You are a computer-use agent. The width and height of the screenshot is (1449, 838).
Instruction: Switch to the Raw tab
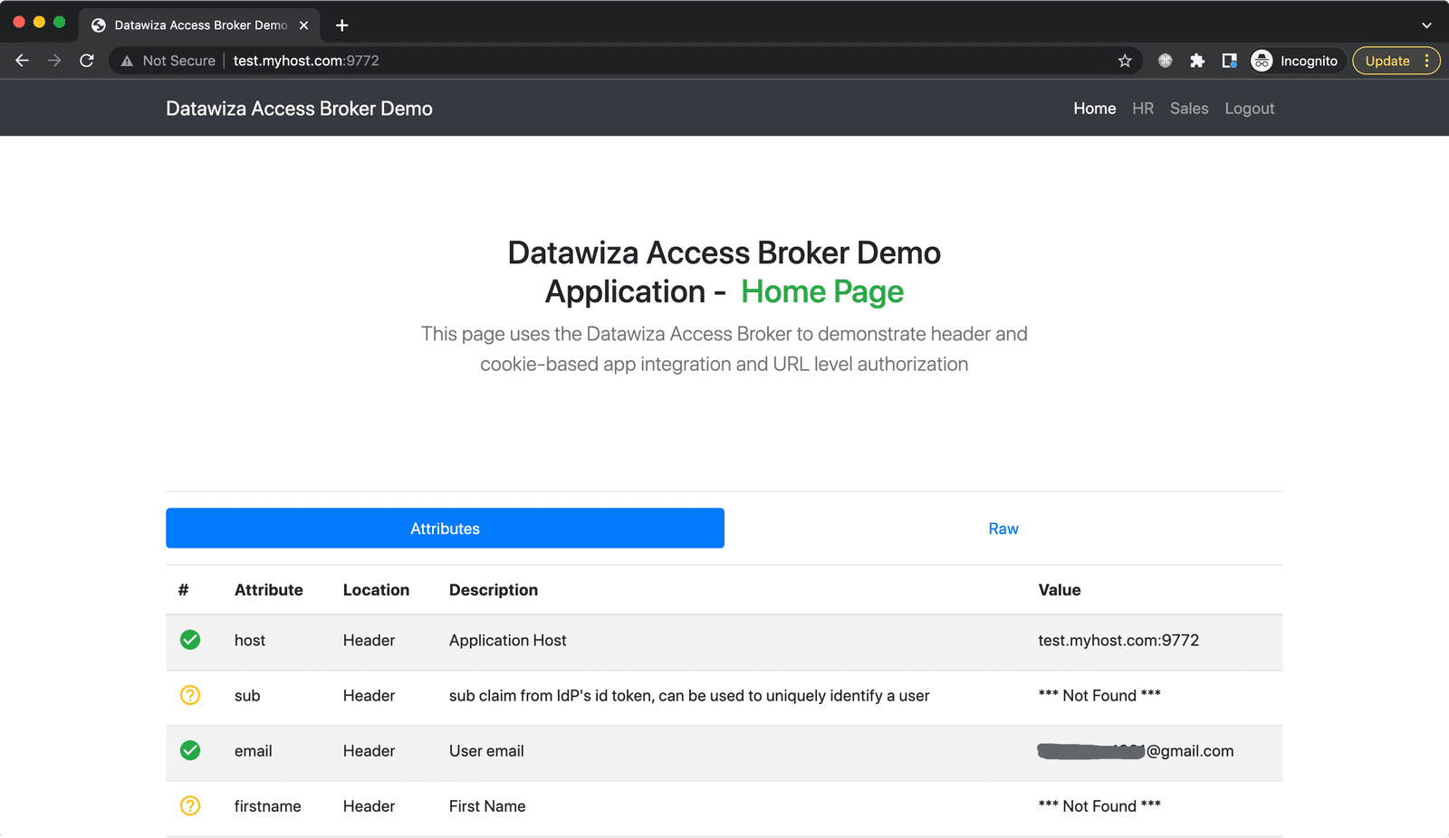pyautogui.click(x=1003, y=529)
